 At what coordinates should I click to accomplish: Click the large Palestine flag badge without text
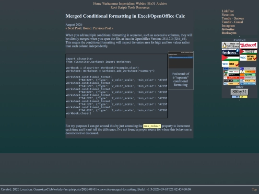click(x=230, y=57)
